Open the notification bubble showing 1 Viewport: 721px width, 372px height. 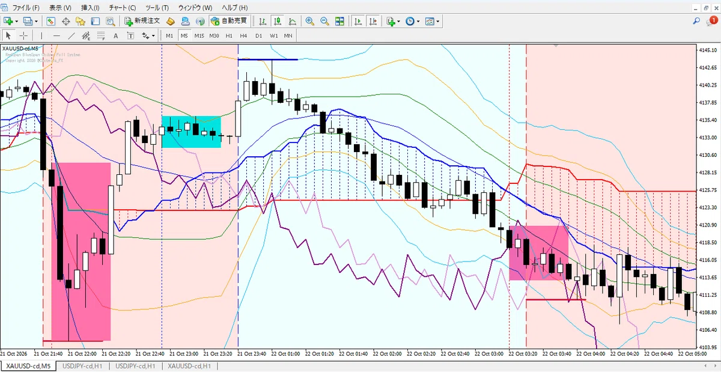tap(712, 21)
